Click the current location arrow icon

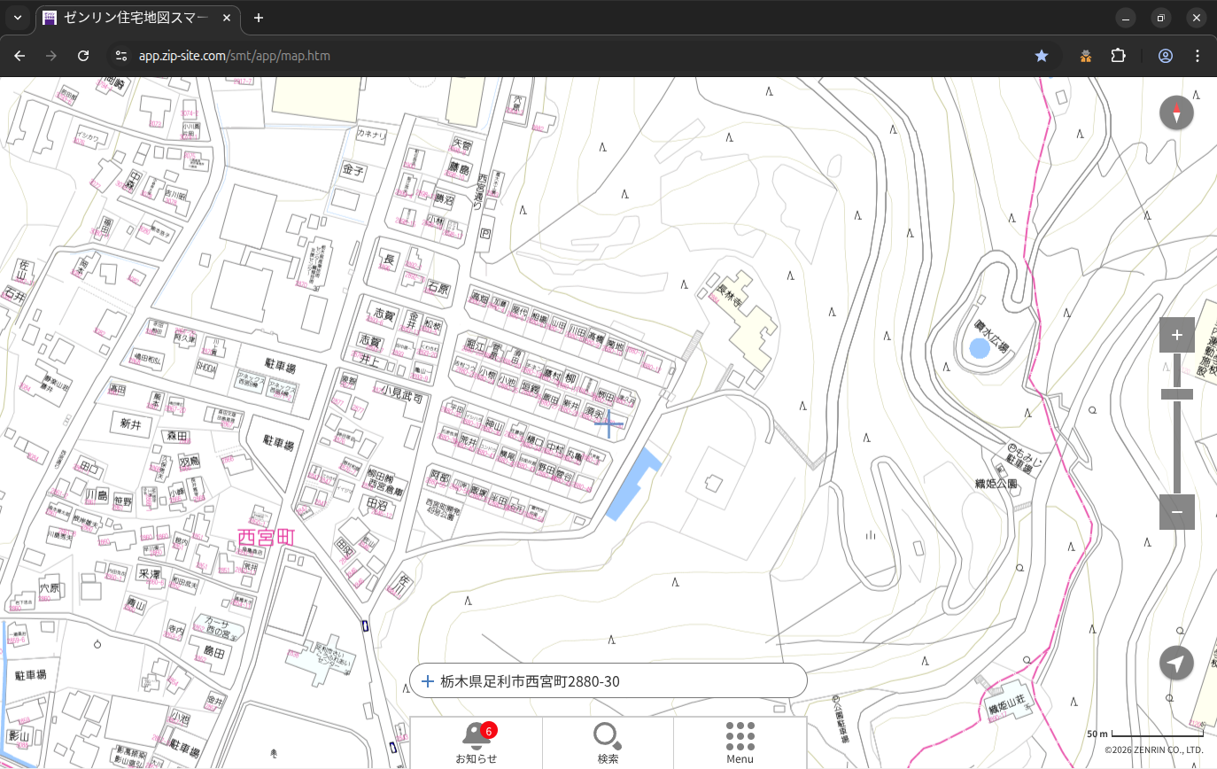(1176, 663)
